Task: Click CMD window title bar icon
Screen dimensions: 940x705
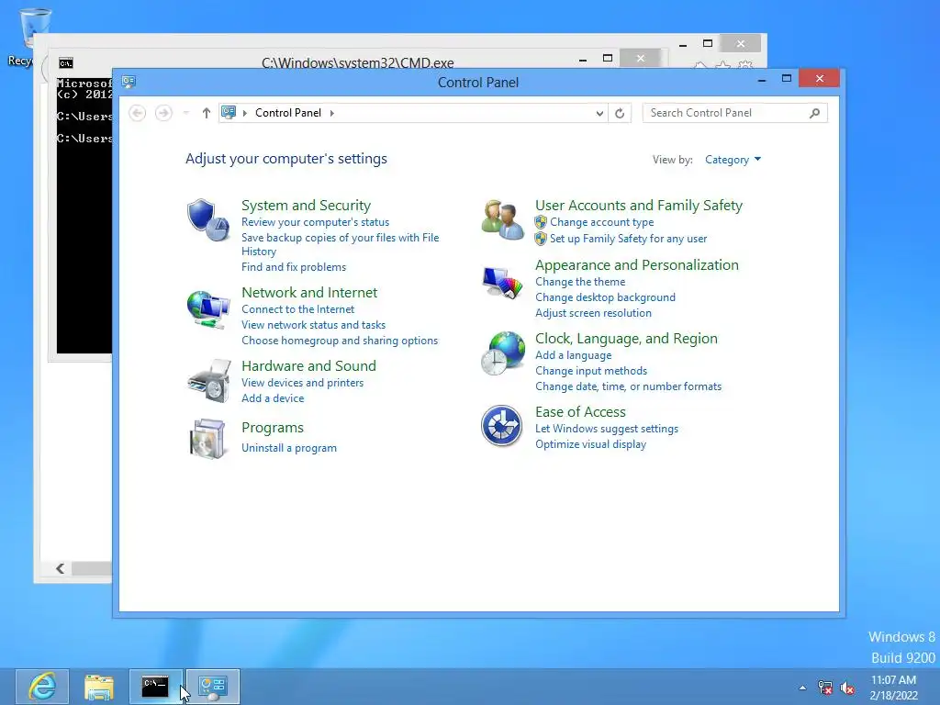Action: [x=66, y=63]
